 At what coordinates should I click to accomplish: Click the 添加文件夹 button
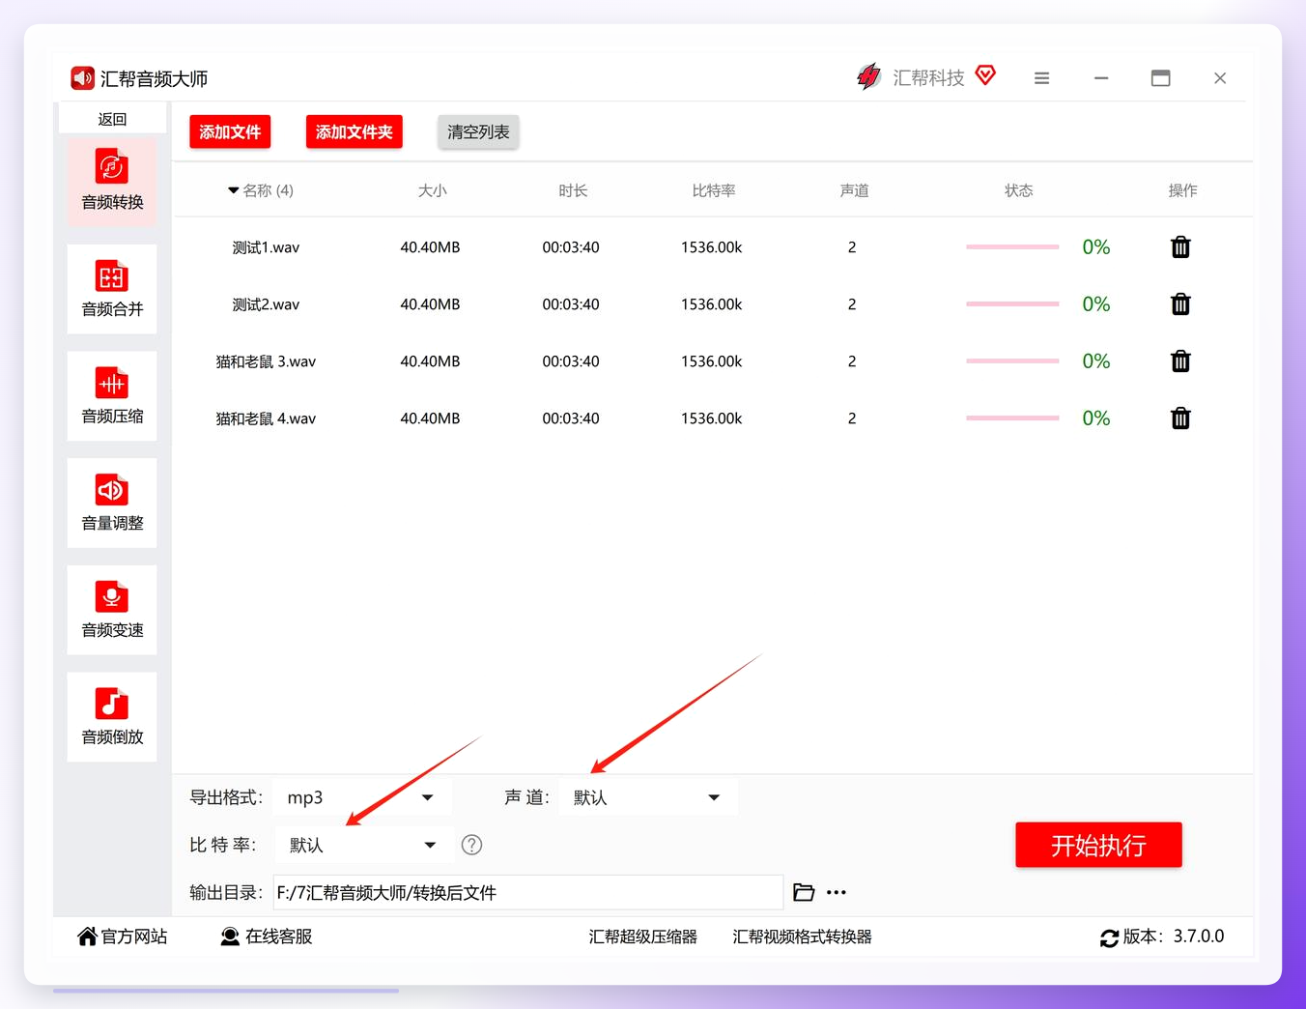(x=354, y=131)
